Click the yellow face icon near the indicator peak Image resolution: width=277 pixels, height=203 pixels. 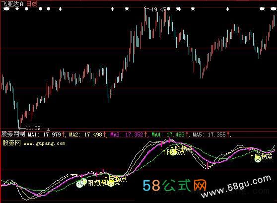(x=173, y=152)
